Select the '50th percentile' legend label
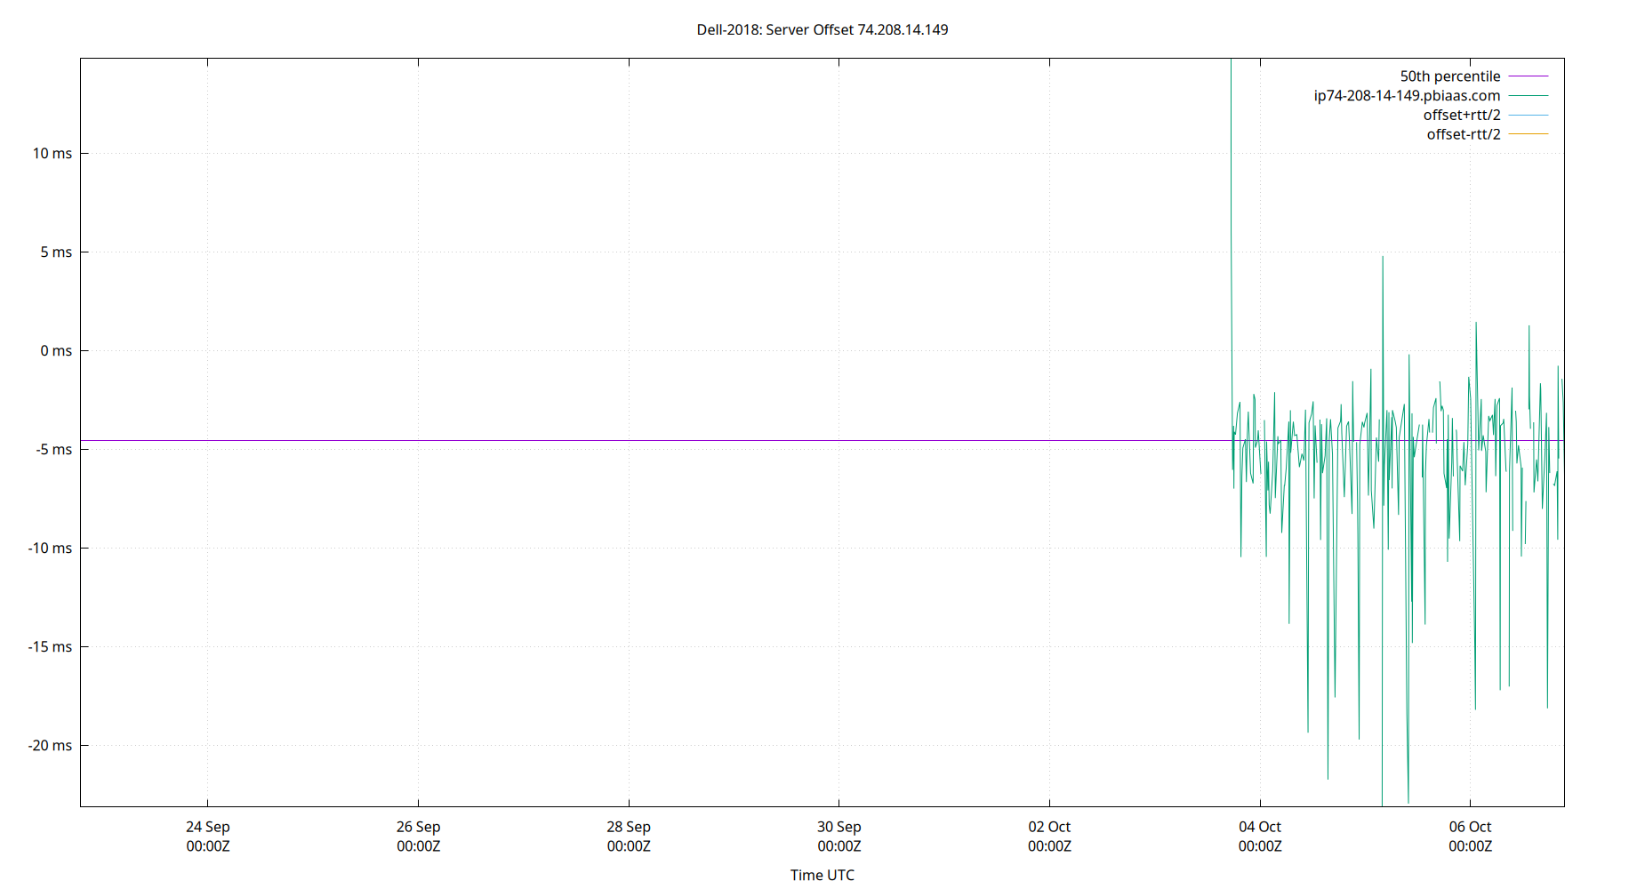The height and width of the screenshot is (889, 1645). [x=1449, y=76]
